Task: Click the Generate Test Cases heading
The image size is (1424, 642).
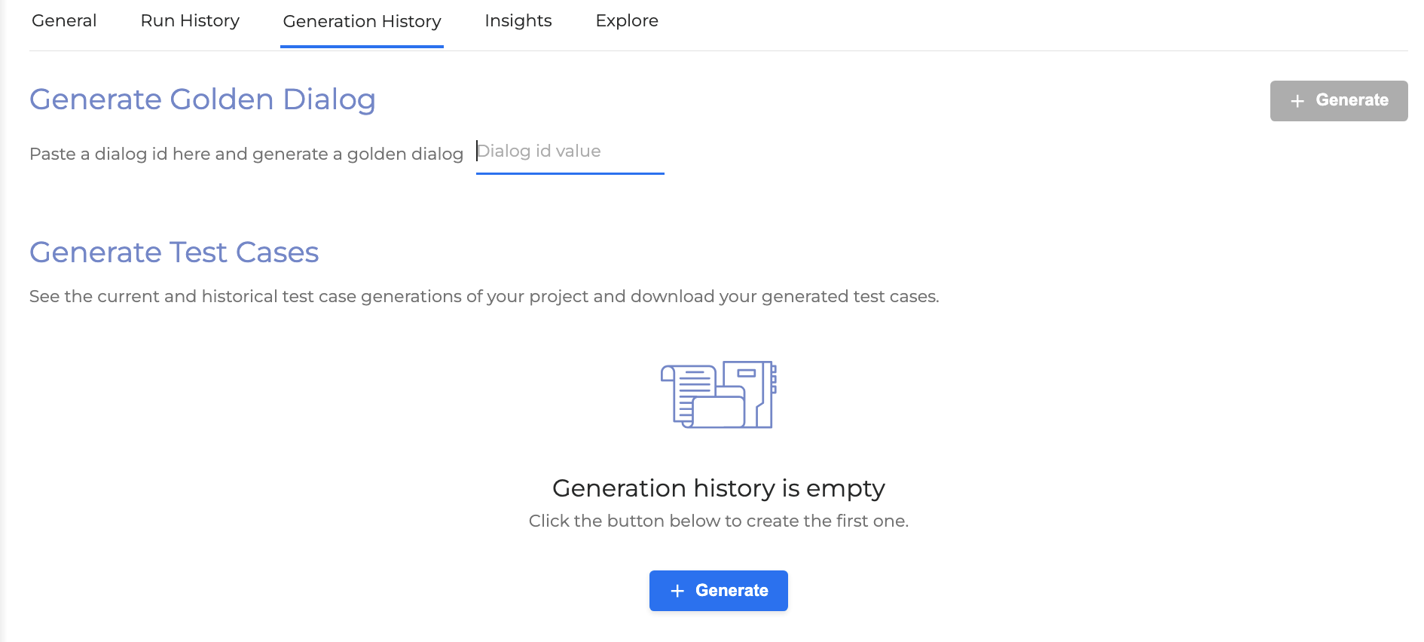Action: click(x=174, y=252)
